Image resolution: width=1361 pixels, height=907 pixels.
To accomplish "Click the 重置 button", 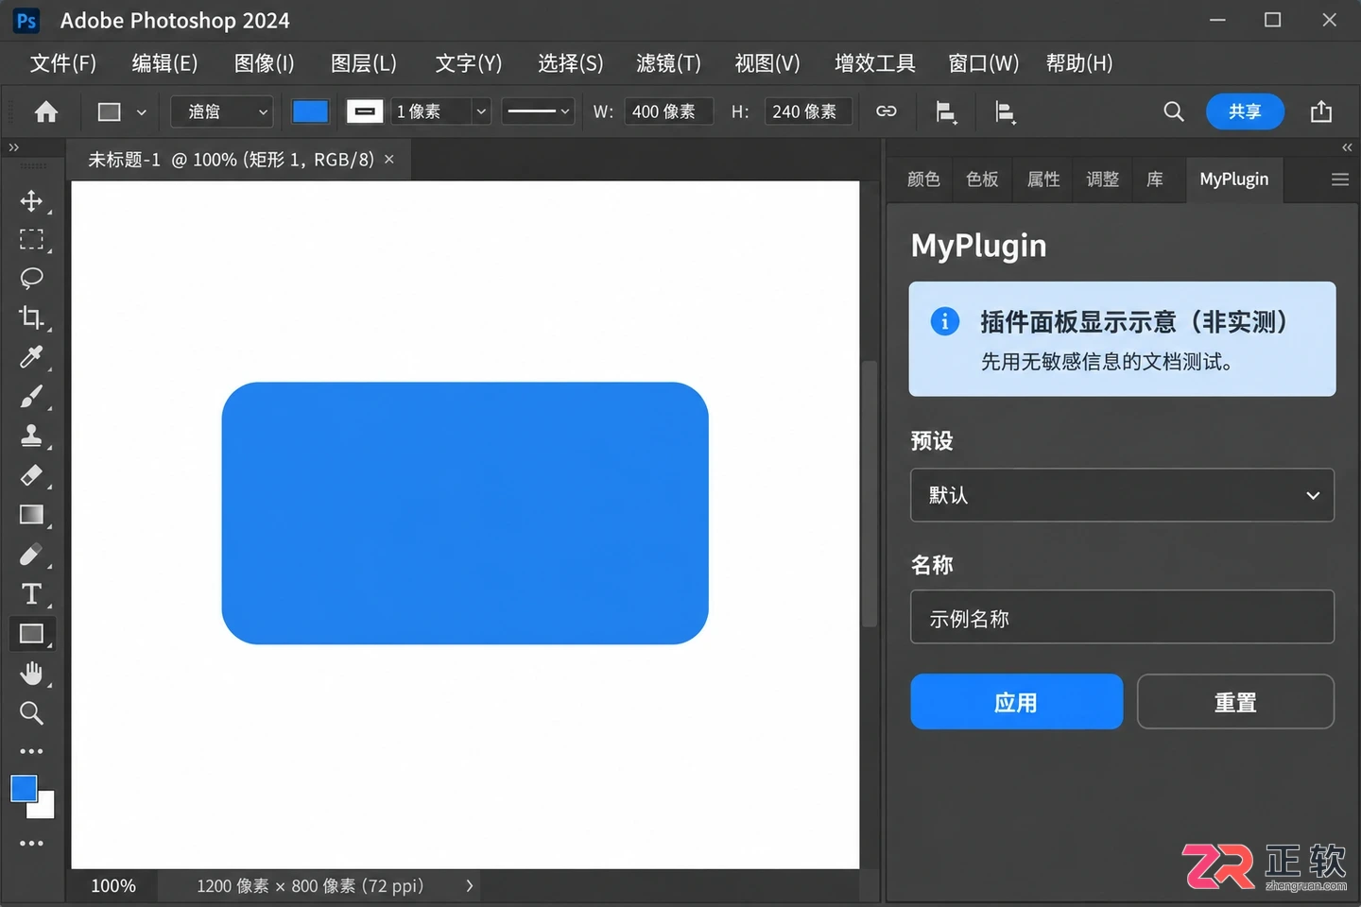I will (x=1235, y=702).
